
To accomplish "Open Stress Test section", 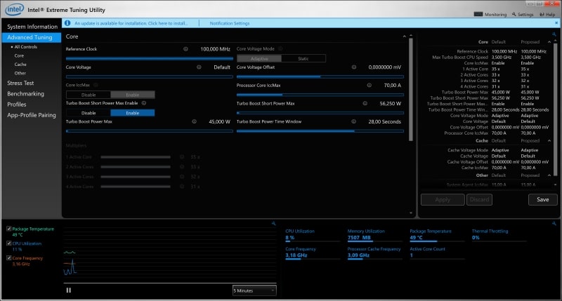I will point(20,83).
